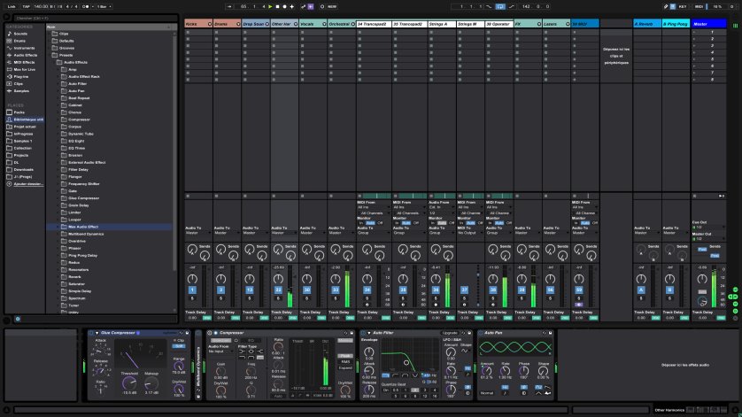Launch scene 4 on the Master track

click(694, 52)
